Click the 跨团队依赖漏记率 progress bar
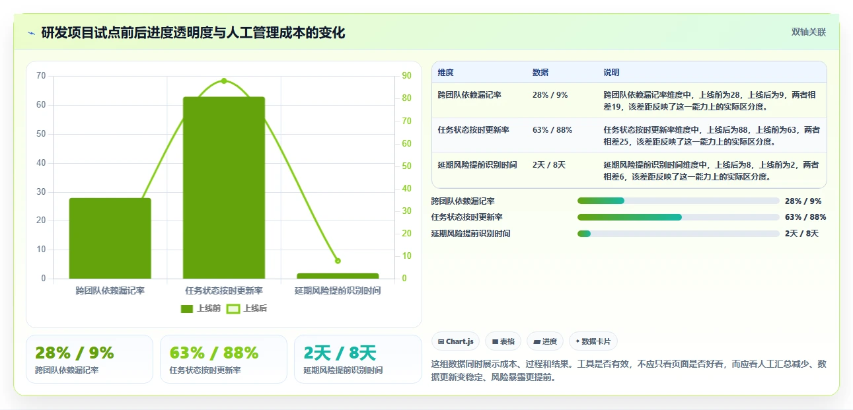Image resolution: width=853 pixels, height=410 pixels. pyautogui.click(x=679, y=201)
